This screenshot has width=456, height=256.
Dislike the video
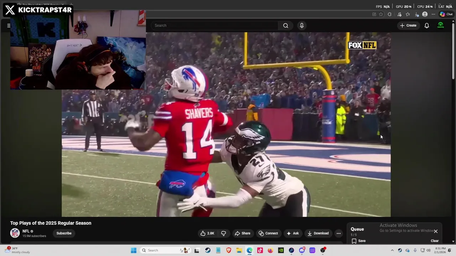coord(223,233)
